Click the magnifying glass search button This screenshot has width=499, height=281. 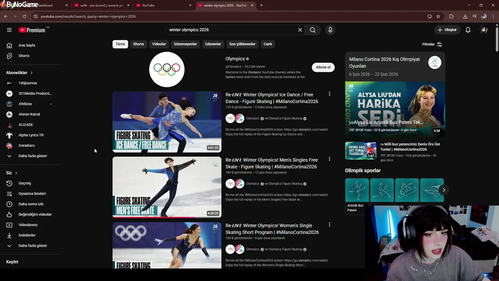coord(313,30)
